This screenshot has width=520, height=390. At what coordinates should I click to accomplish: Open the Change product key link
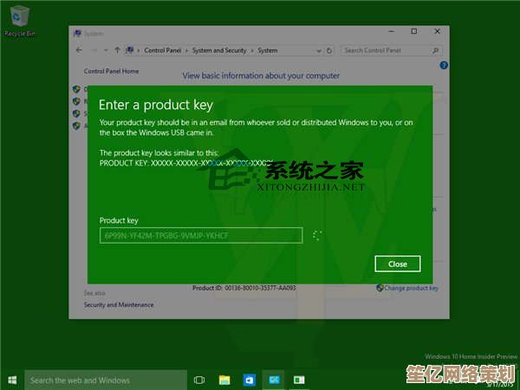411,288
